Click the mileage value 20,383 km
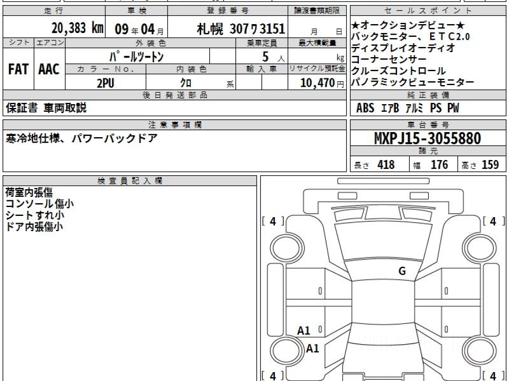 [78, 28]
